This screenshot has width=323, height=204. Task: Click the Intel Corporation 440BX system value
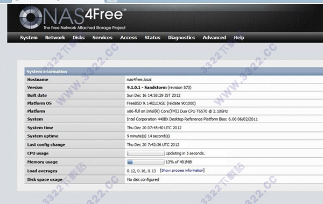coord(192,119)
